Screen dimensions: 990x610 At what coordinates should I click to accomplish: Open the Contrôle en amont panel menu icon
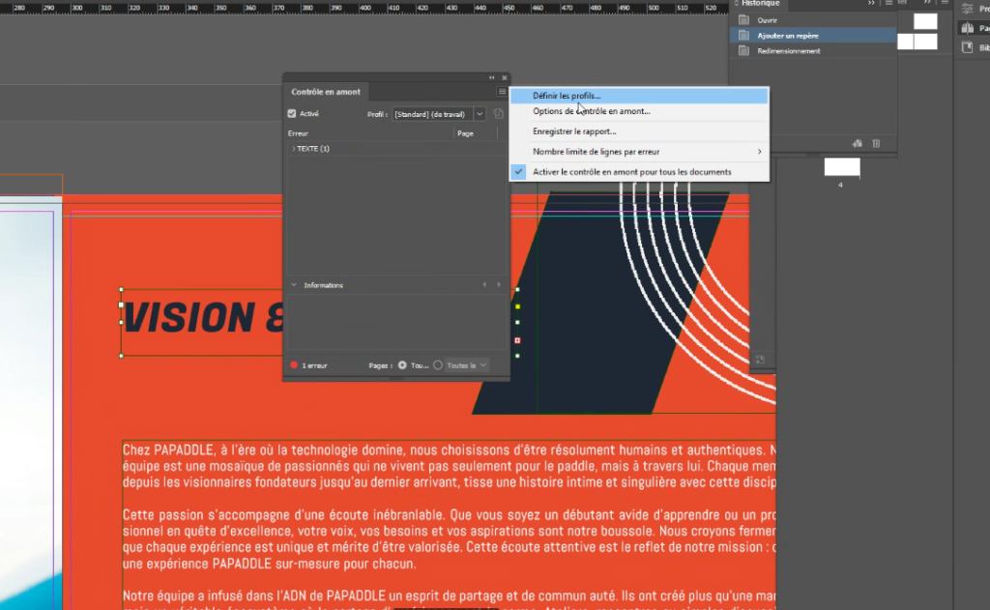tap(502, 92)
